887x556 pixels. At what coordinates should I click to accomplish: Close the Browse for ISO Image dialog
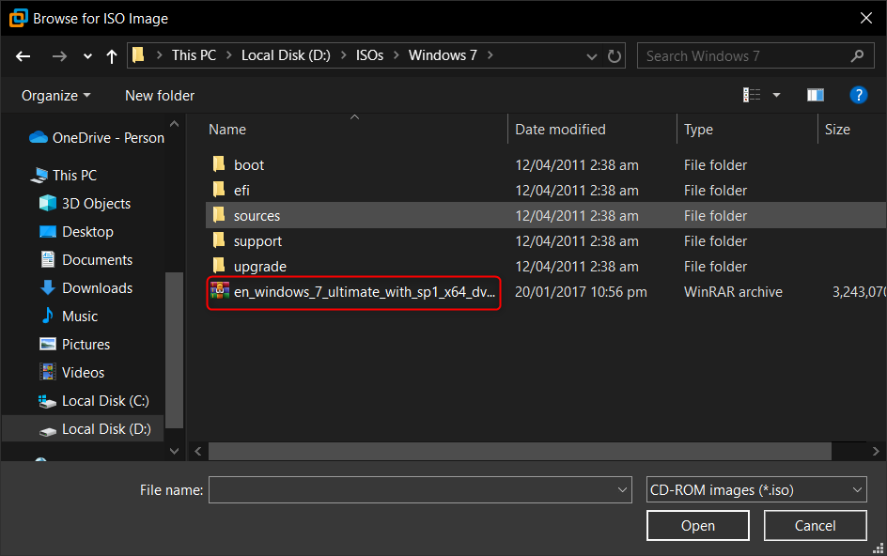click(x=866, y=18)
